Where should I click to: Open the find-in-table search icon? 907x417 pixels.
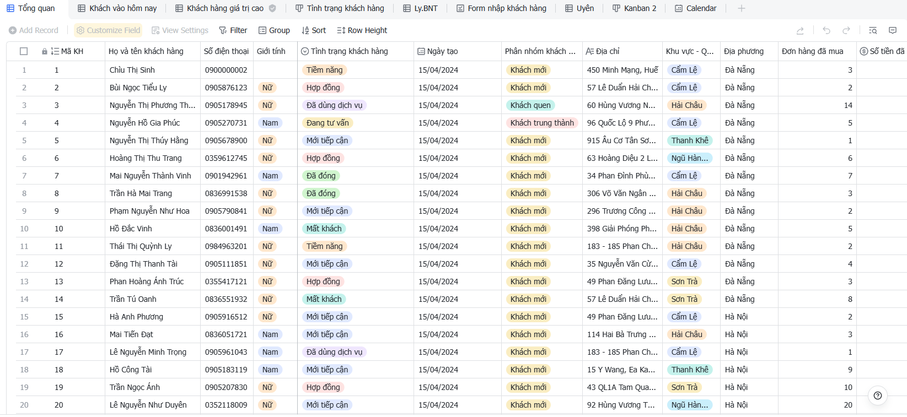(x=873, y=30)
